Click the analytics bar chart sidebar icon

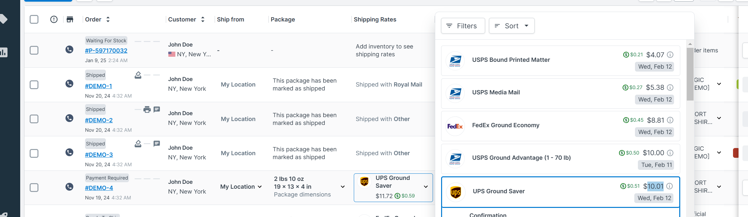[4, 52]
